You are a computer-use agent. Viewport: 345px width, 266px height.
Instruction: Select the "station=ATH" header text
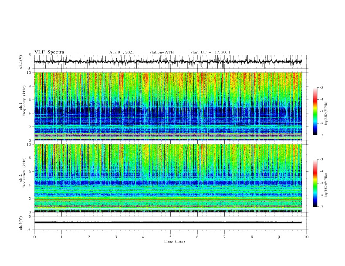pyautogui.click(x=162, y=52)
